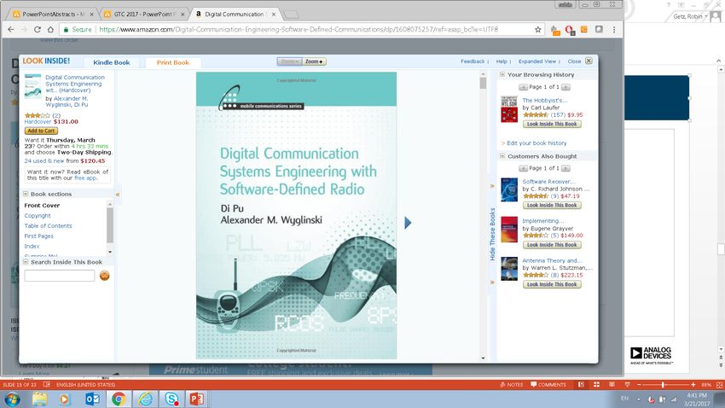Select the Digital Communication browser tab

235,14
